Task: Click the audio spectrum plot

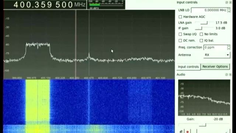Action: click(204, 98)
